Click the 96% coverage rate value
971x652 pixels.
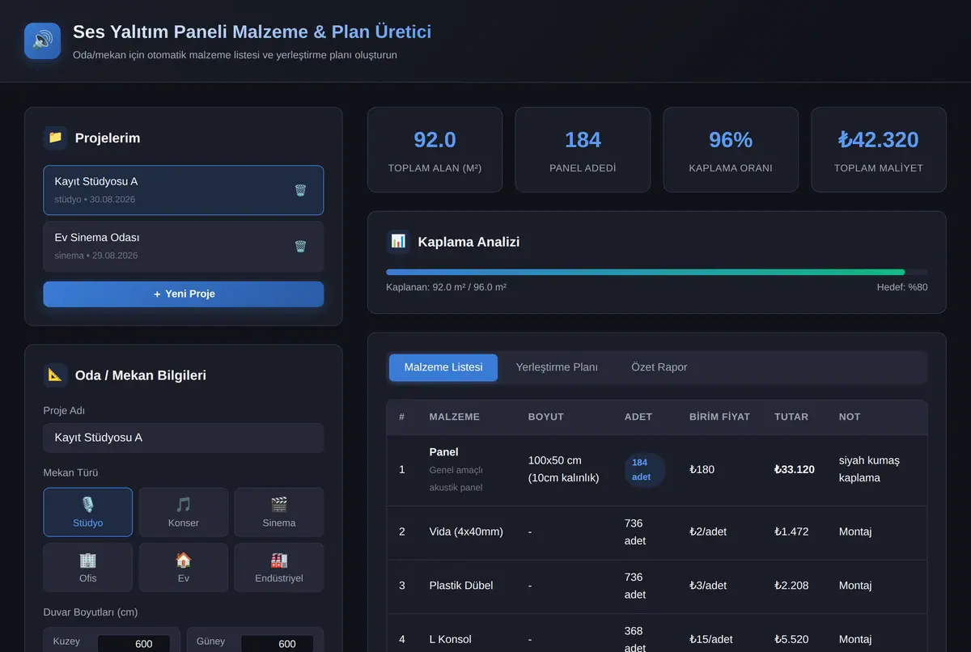(731, 140)
